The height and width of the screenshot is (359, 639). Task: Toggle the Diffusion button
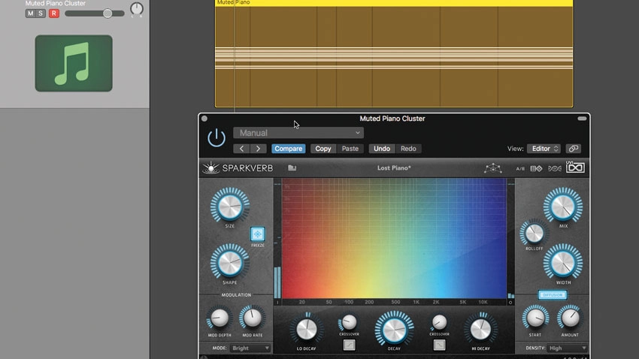[553, 294]
